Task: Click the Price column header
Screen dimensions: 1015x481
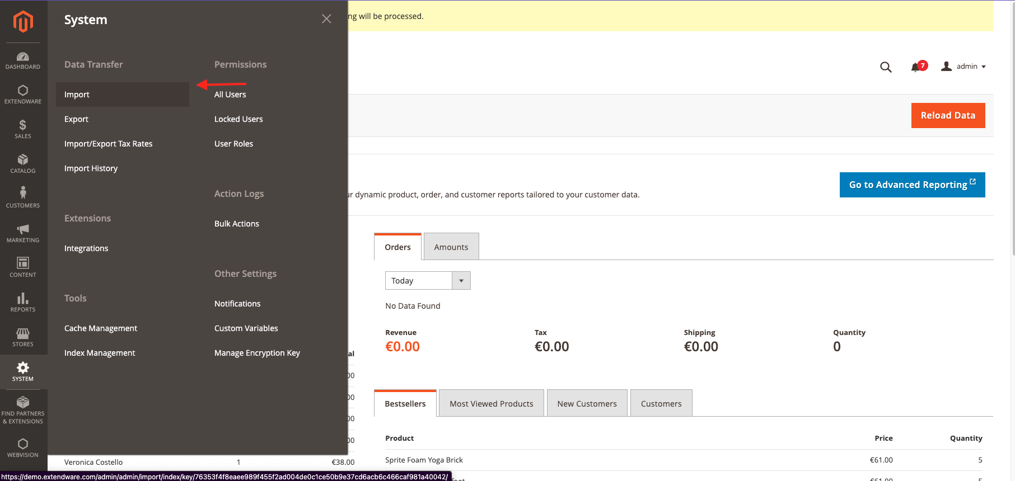Action: click(883, 438)
